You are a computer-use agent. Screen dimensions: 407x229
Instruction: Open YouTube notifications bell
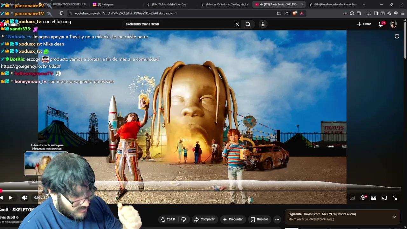click(x=381, y=24)
